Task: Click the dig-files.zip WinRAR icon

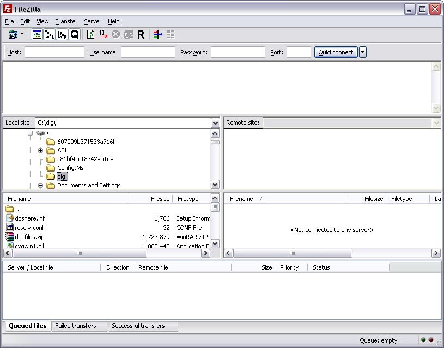Action: (10, 236)
